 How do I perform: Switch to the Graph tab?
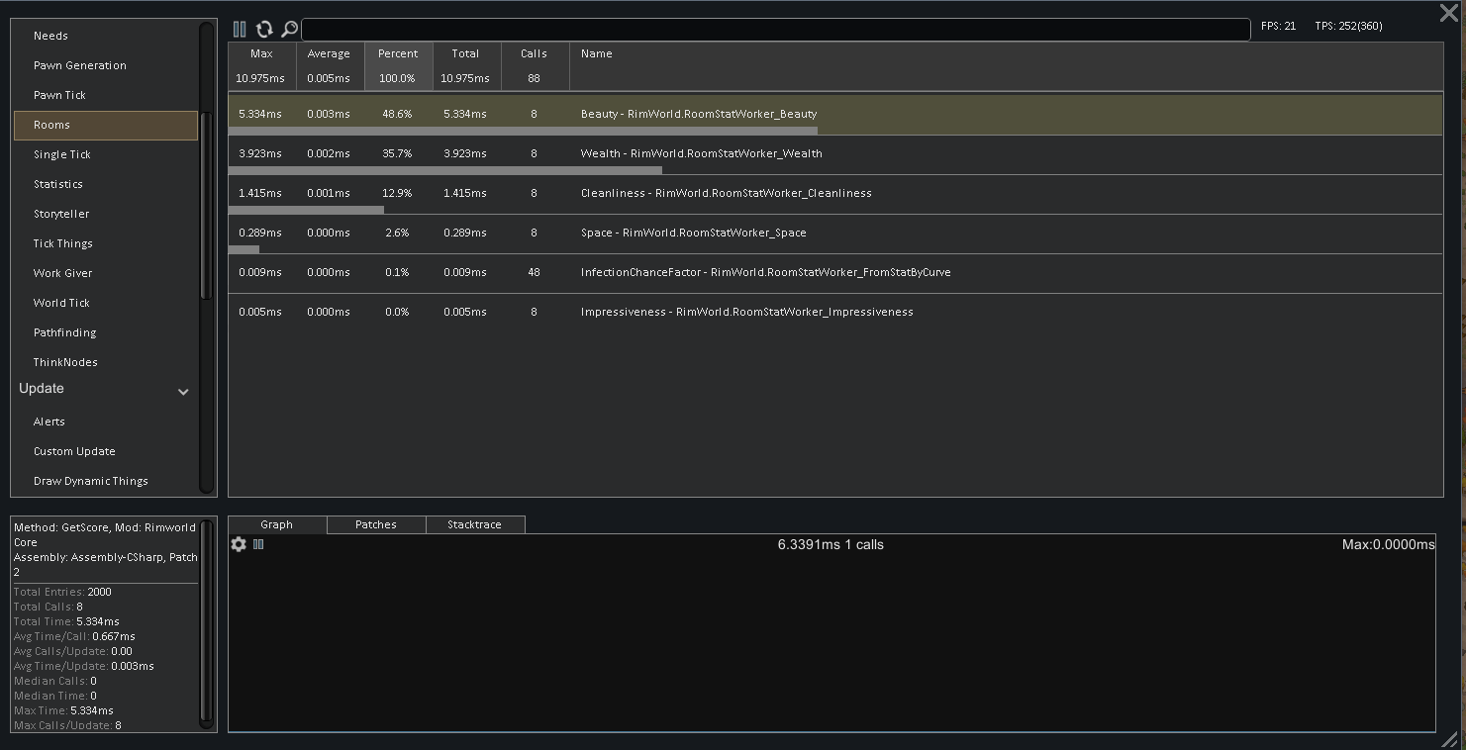click(x=277, y=524)
